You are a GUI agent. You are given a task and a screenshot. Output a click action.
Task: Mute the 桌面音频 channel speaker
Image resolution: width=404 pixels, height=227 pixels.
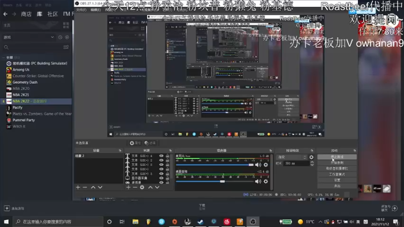point(258,182)
